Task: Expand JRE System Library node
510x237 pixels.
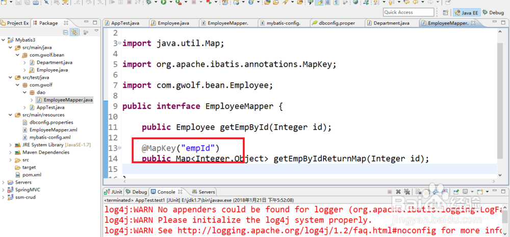Action: click(10, 144)
